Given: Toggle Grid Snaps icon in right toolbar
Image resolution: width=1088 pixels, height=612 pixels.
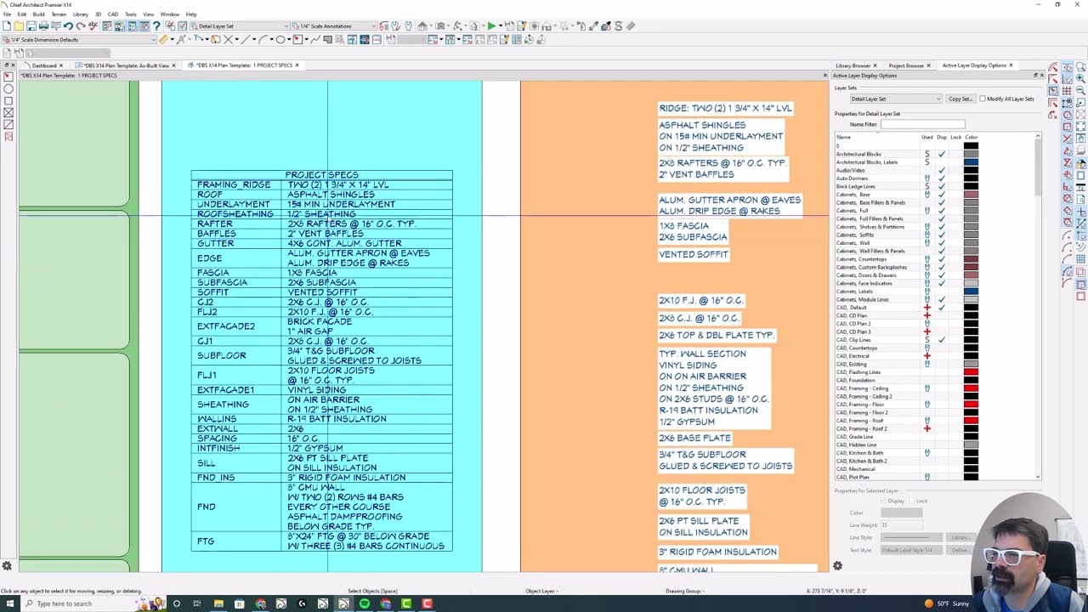Looking at the screenshot, I should point(1066,90).
